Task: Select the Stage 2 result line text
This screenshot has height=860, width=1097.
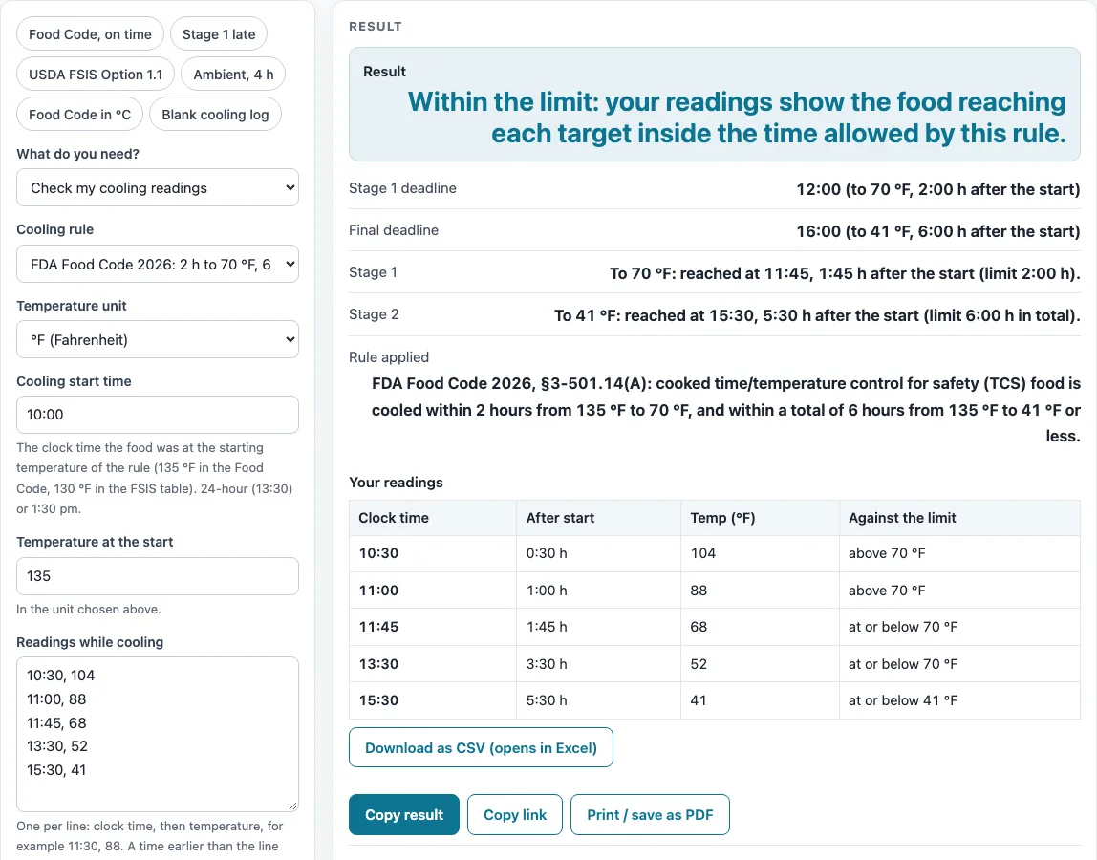Action: coord(817,315)
